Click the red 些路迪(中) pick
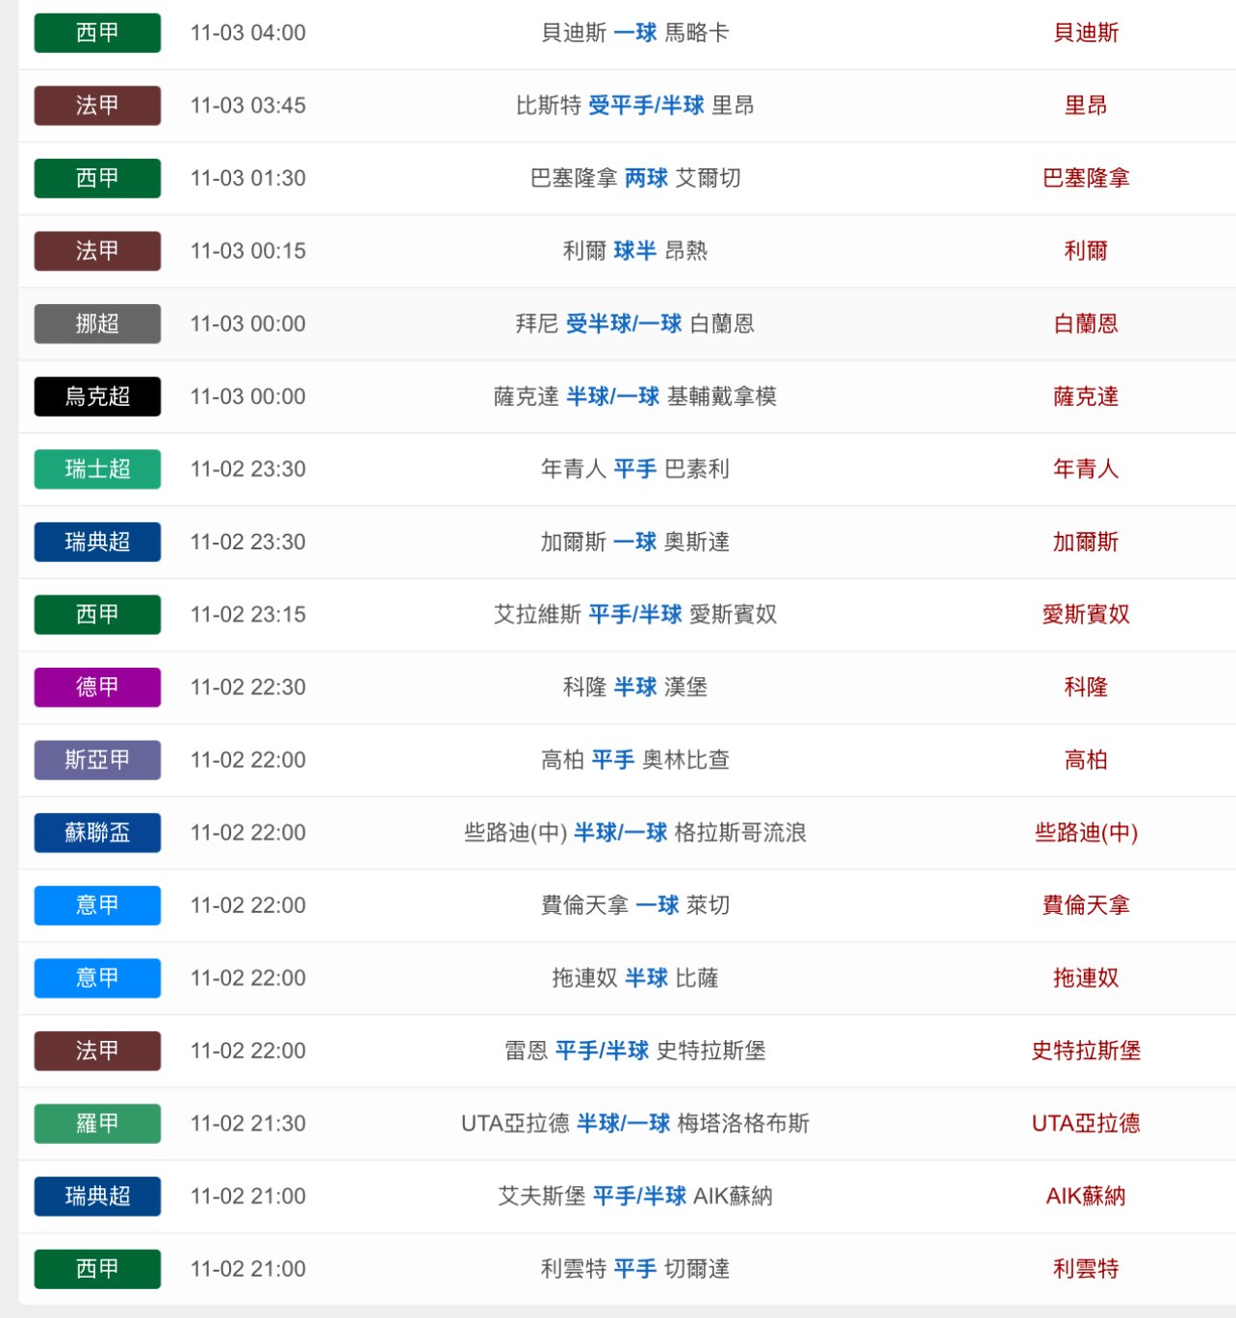Screen dimensions: 1236x1318 click(x=1086, y=832)
